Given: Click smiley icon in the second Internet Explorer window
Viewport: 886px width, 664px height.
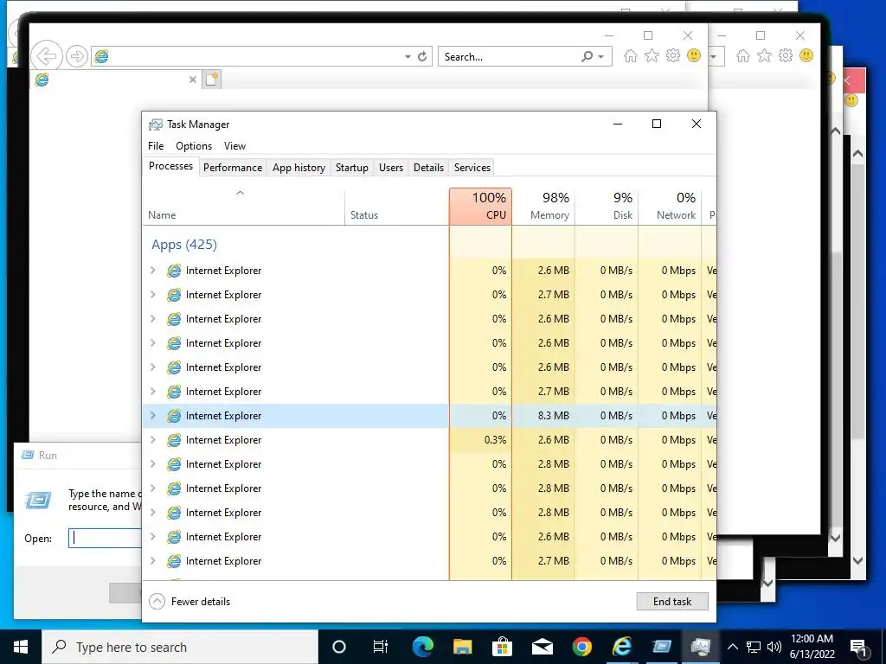Looking at the screenshot, I should [x=806, y=55].
